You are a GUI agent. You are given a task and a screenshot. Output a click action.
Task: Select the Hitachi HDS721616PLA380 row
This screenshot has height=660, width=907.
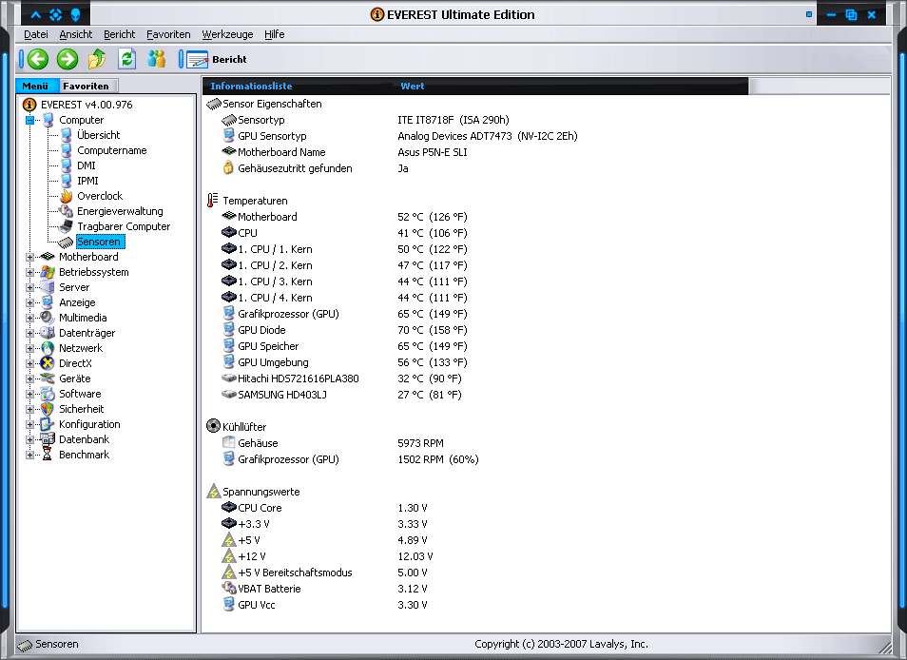tap(341, 379)
